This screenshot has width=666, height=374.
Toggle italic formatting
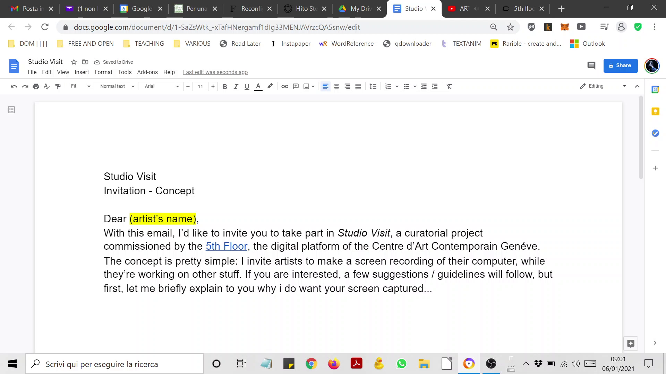(x=236, y=87)
